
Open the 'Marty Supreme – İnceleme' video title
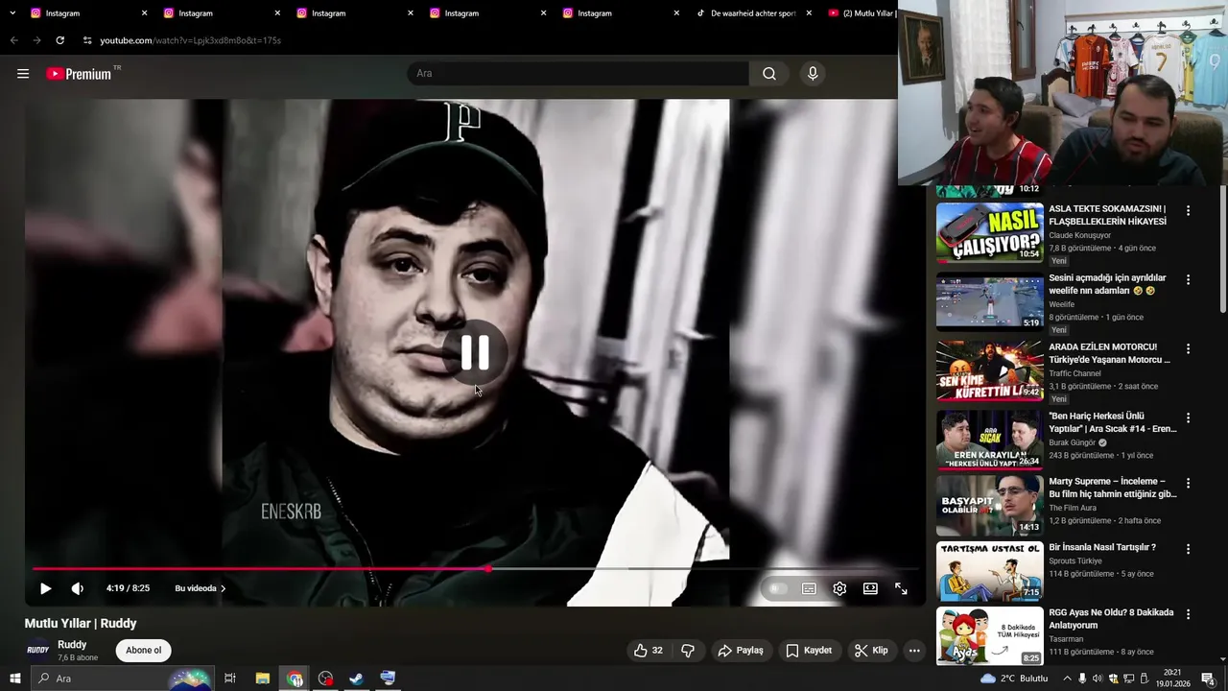tap(1113, 488)
